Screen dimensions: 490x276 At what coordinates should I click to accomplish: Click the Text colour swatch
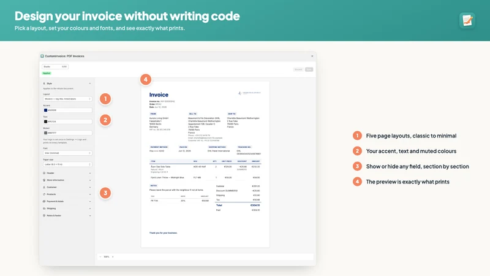click(45, 121)
